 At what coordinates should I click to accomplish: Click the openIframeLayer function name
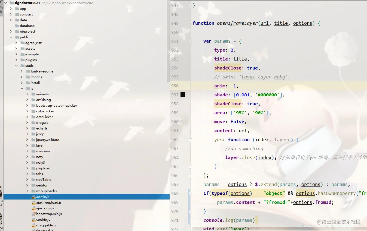pyautogui.click(x=237, y=23)
